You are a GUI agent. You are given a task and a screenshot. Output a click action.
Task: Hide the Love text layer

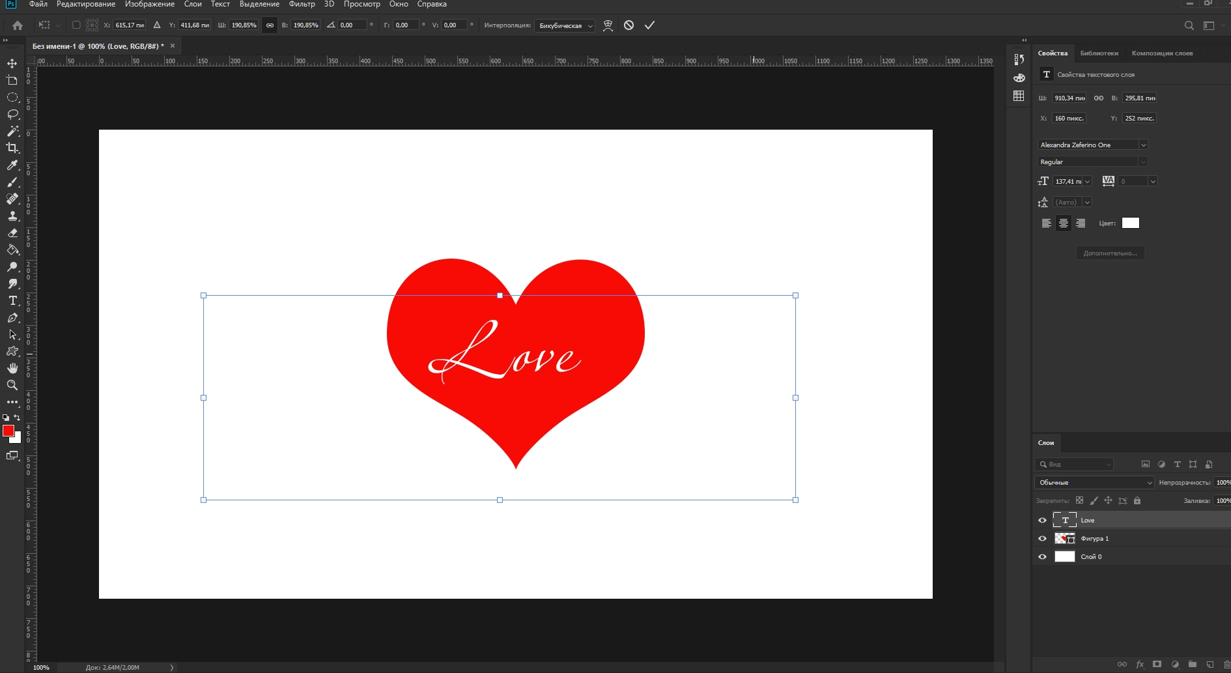tap(1042, 520)
